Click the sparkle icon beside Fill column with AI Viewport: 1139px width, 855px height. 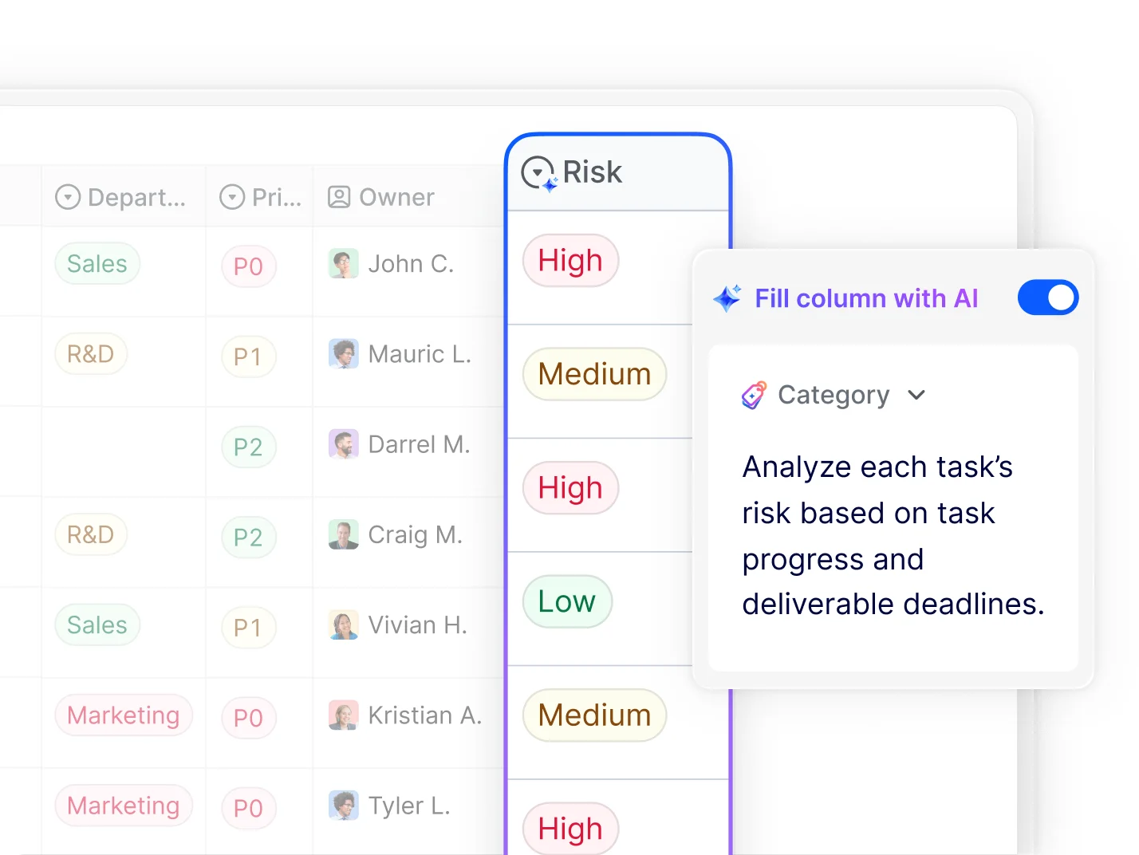click(x=727, y=298)
